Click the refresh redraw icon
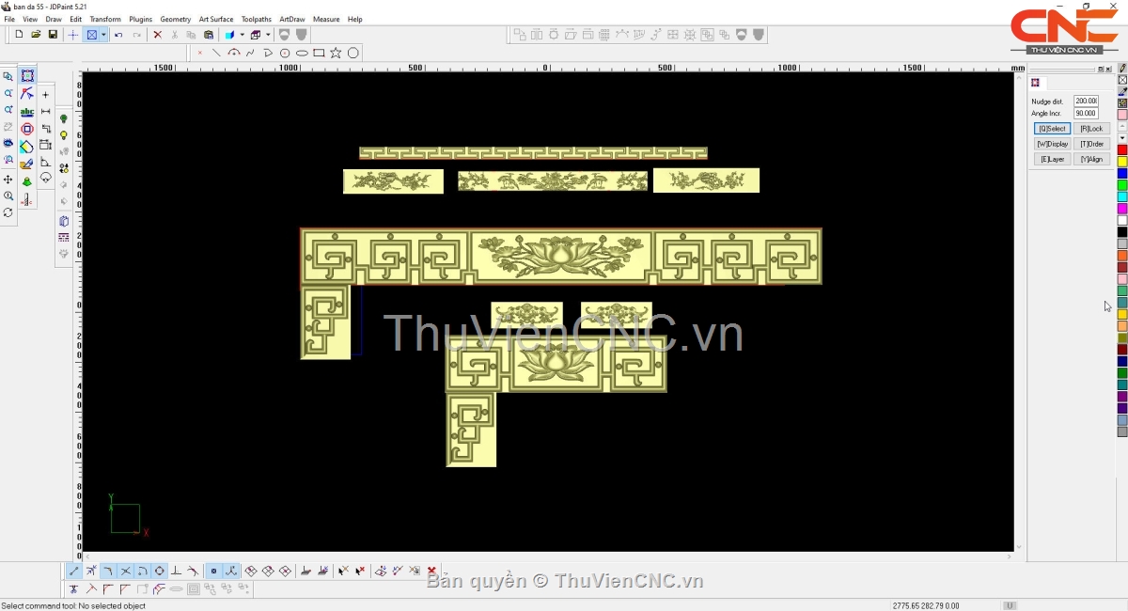The height and width of the screenshot is (611, 1128). tap(8, 213)
